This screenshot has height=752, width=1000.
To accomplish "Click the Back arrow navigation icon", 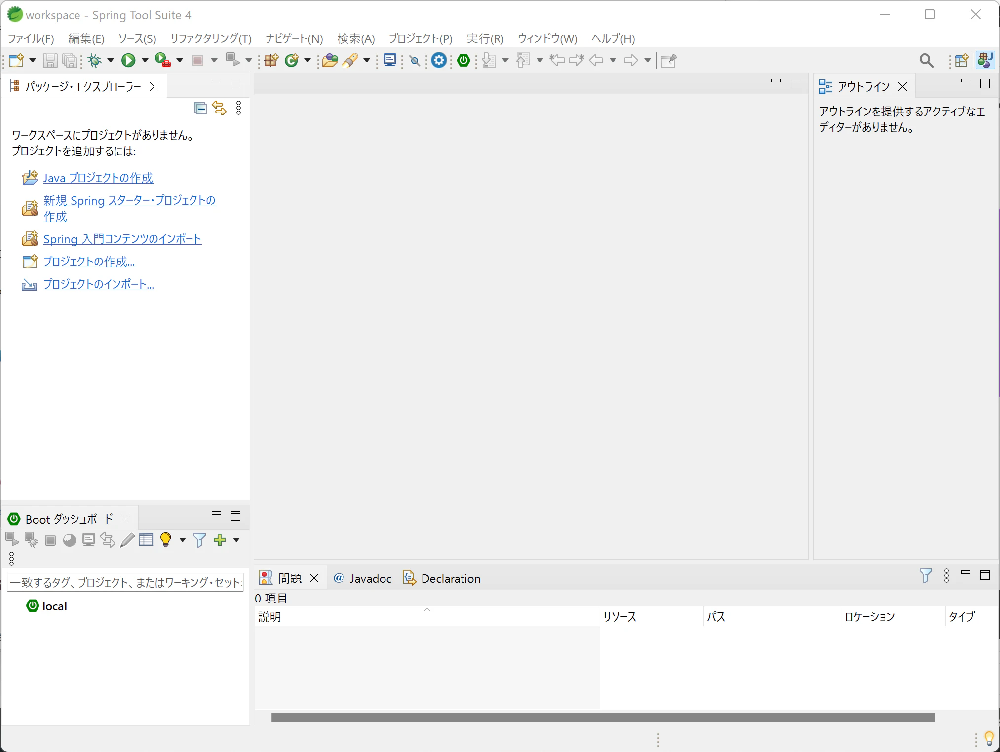I will pos(596,60).
